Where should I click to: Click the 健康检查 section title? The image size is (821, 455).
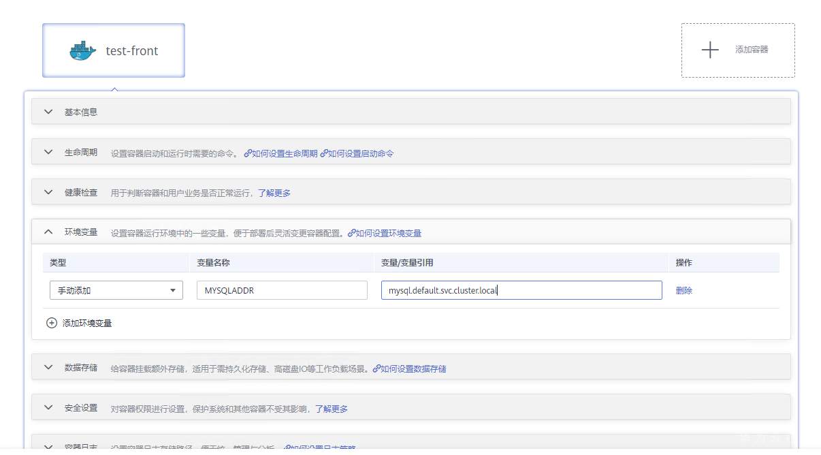point(81,193)
